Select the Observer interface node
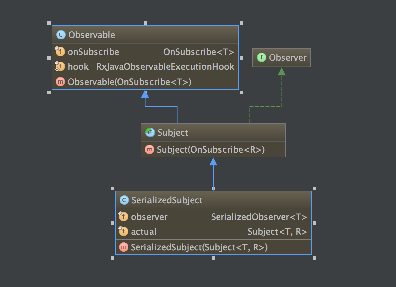 click(282, 57)
